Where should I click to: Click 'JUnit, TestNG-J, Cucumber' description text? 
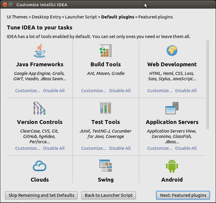click(106, 134)
